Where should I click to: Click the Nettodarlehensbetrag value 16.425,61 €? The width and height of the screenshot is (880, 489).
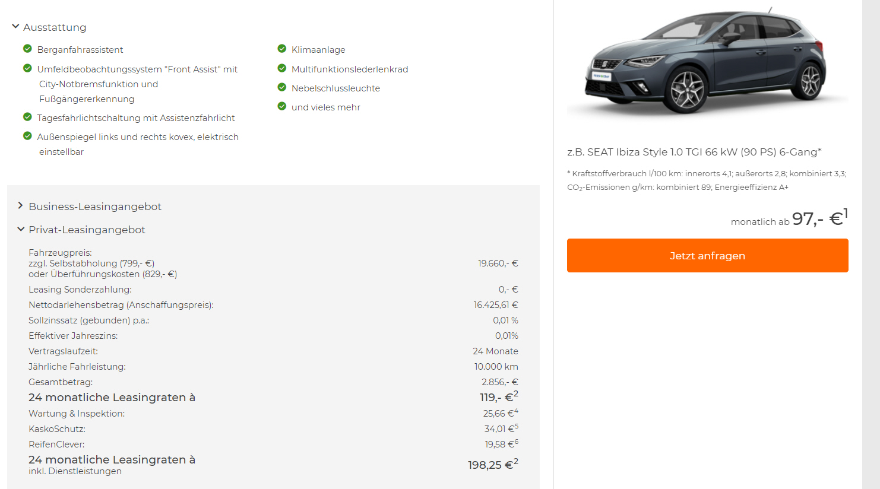(x=496, y=305)
